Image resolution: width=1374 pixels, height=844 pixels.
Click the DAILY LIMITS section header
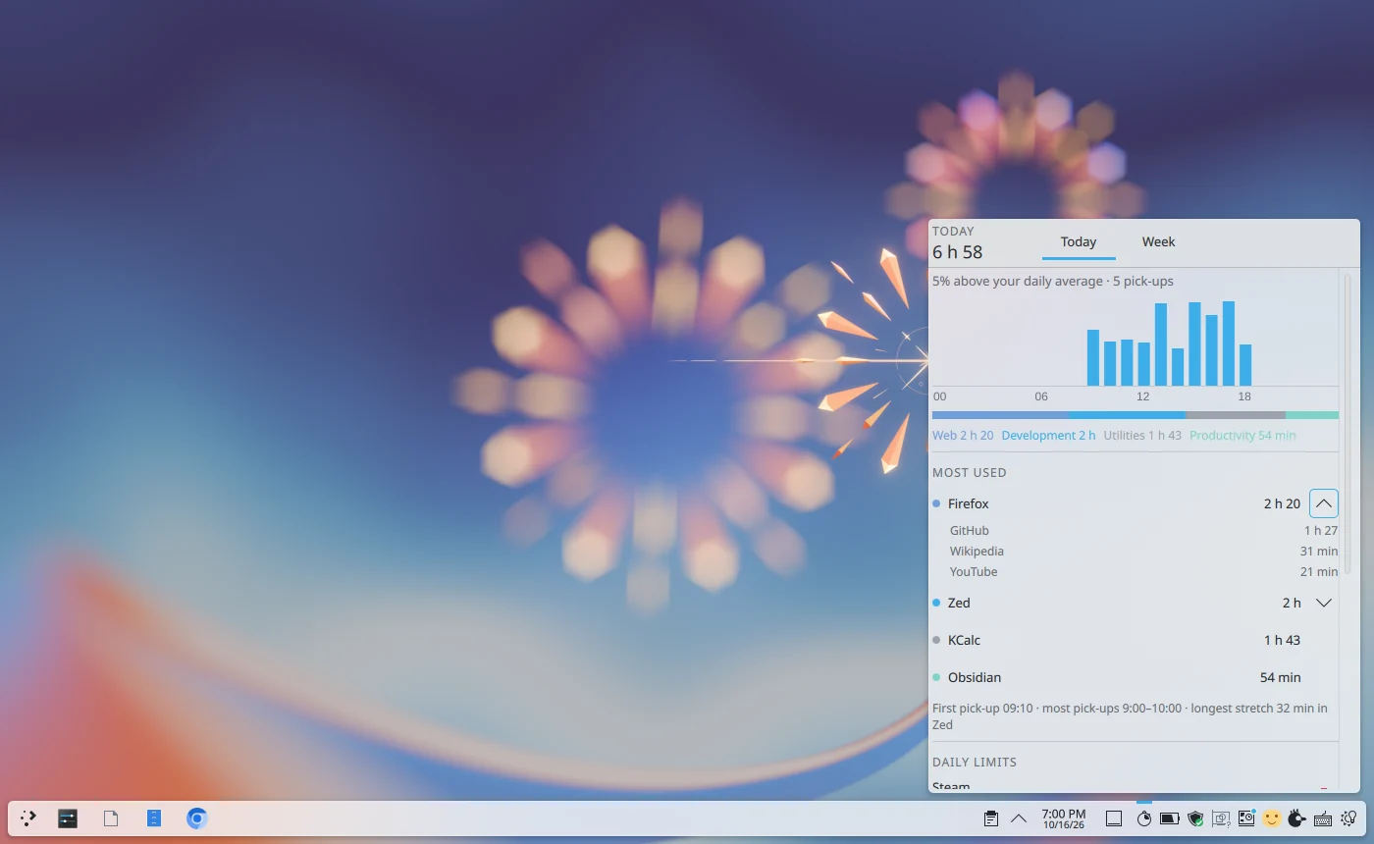coord(975,763)
